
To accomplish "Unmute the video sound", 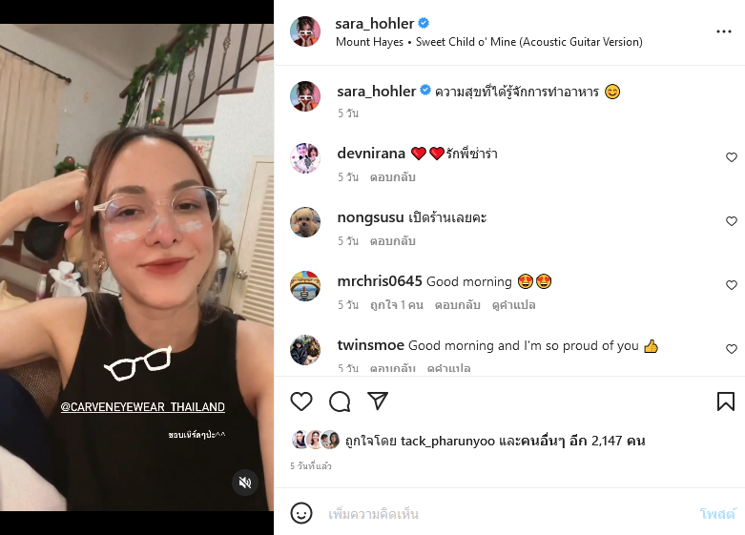I will pyautogui.click(x=245, y=482).
